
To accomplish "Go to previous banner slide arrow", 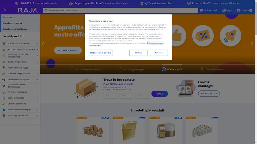I will [43, 44].
